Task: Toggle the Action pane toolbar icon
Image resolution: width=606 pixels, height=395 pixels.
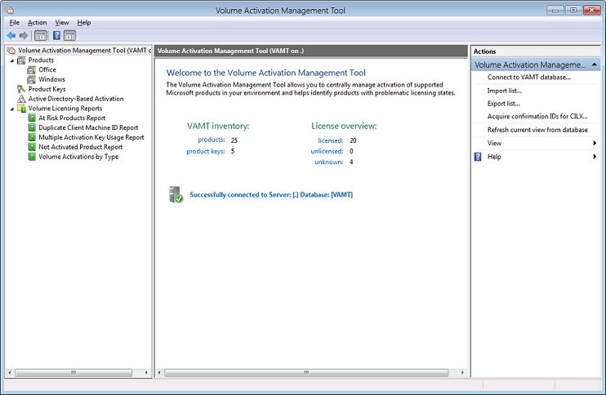Action: (x=70, y=36)
